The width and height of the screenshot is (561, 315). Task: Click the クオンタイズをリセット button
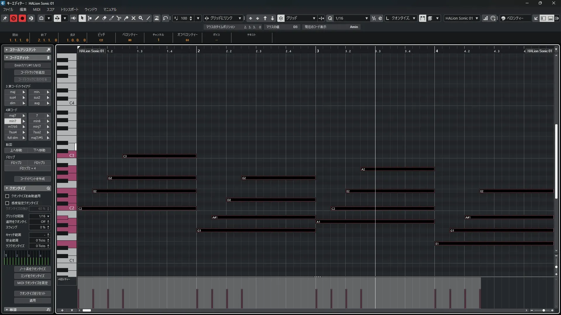coord(32,293)
